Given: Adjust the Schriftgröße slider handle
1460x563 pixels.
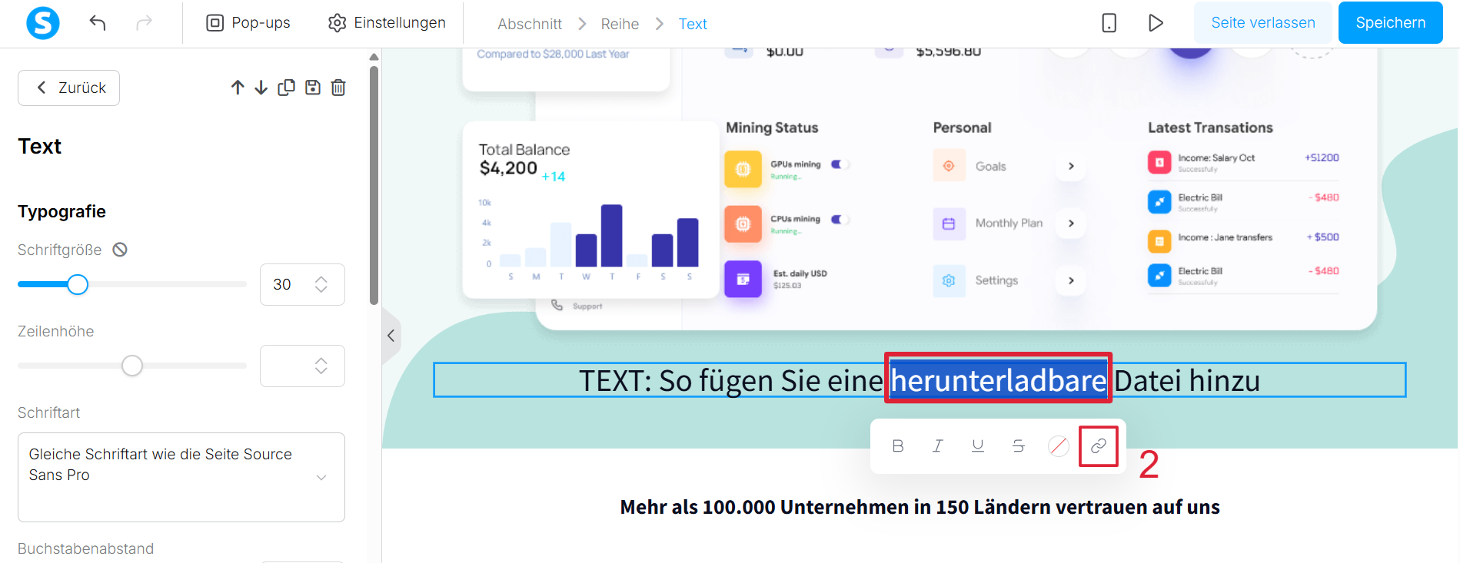Looking at the screenshot, I should 78,284.
